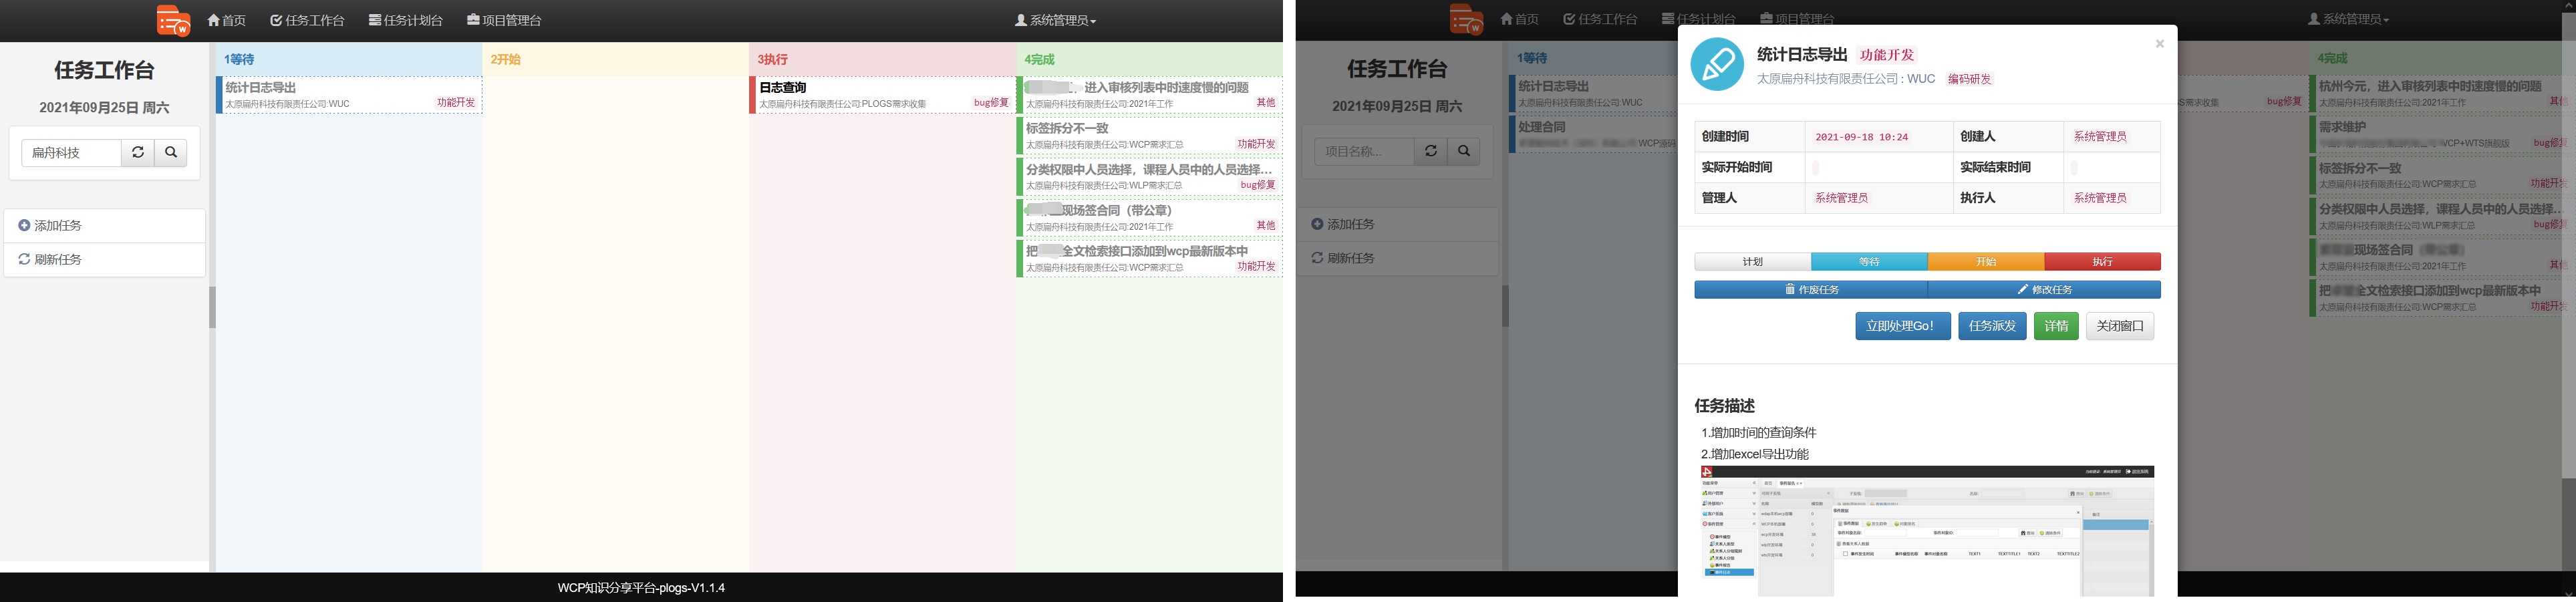2576x602 pixels.
Task: Select the 计划 status segment
Action: (x=1752, y=262)
